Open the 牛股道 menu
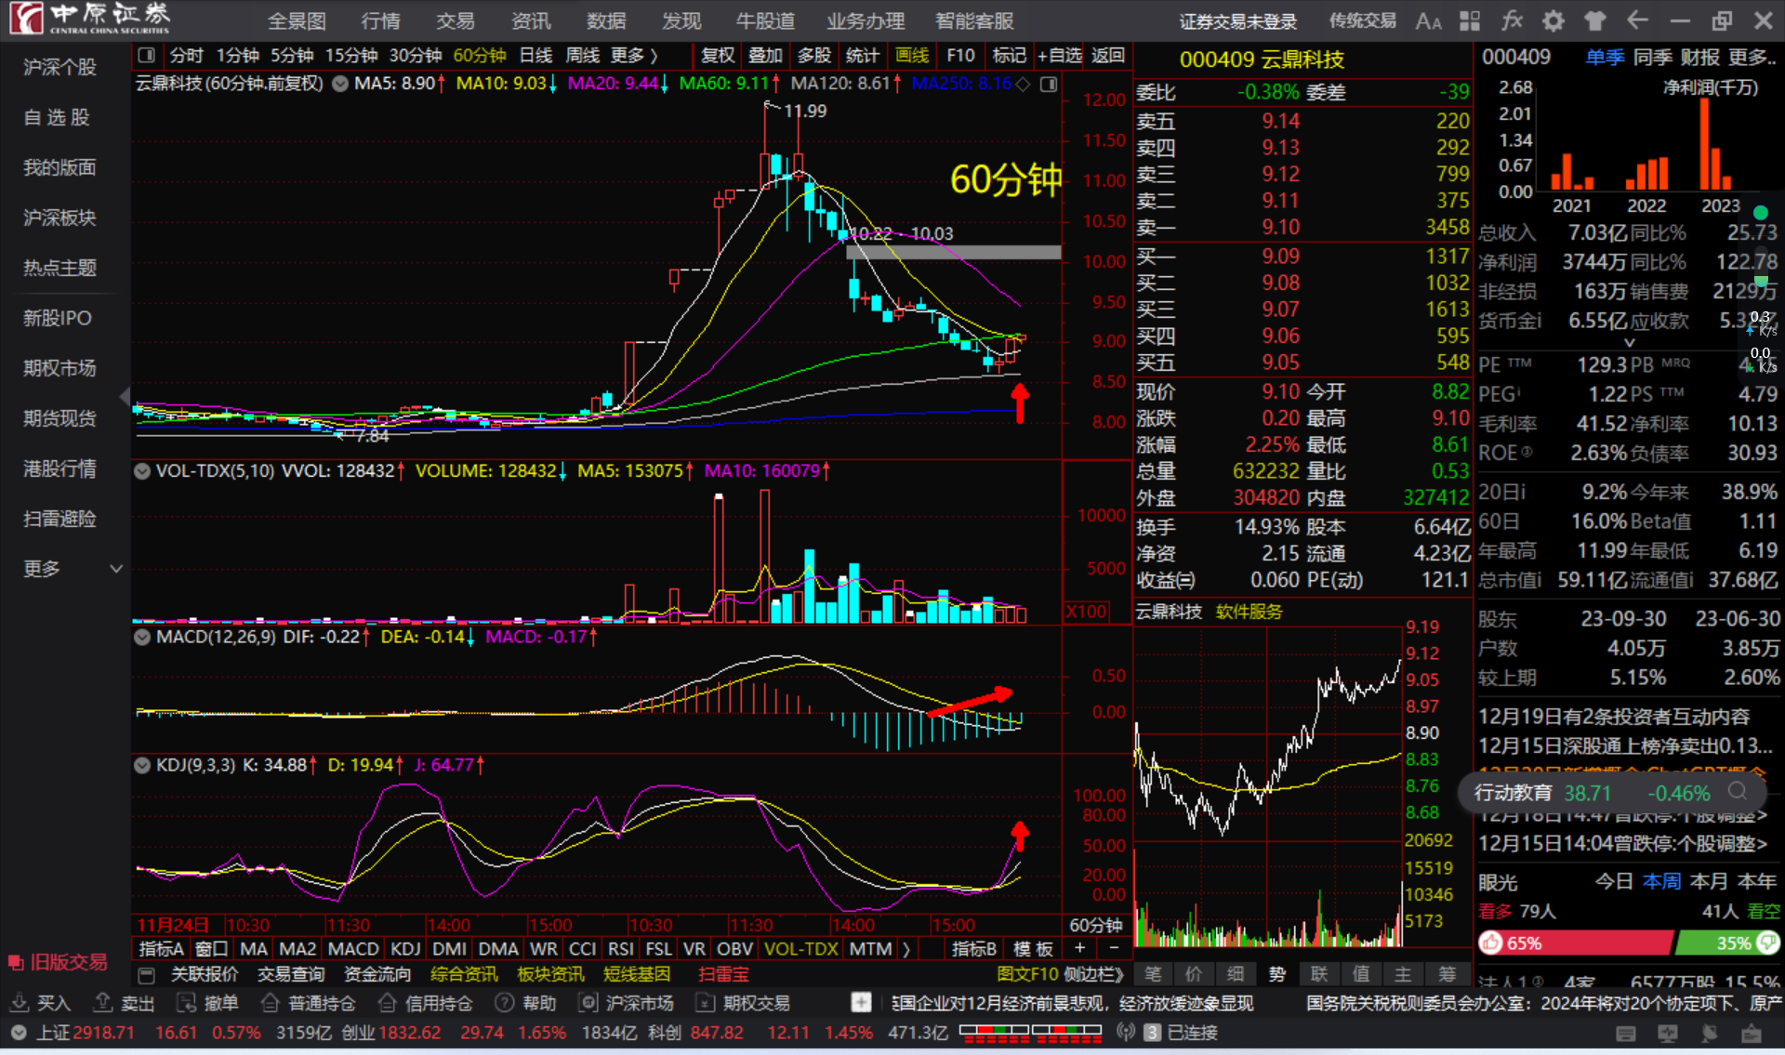This screenshot has width=1785, height=1055. (765, 20)
